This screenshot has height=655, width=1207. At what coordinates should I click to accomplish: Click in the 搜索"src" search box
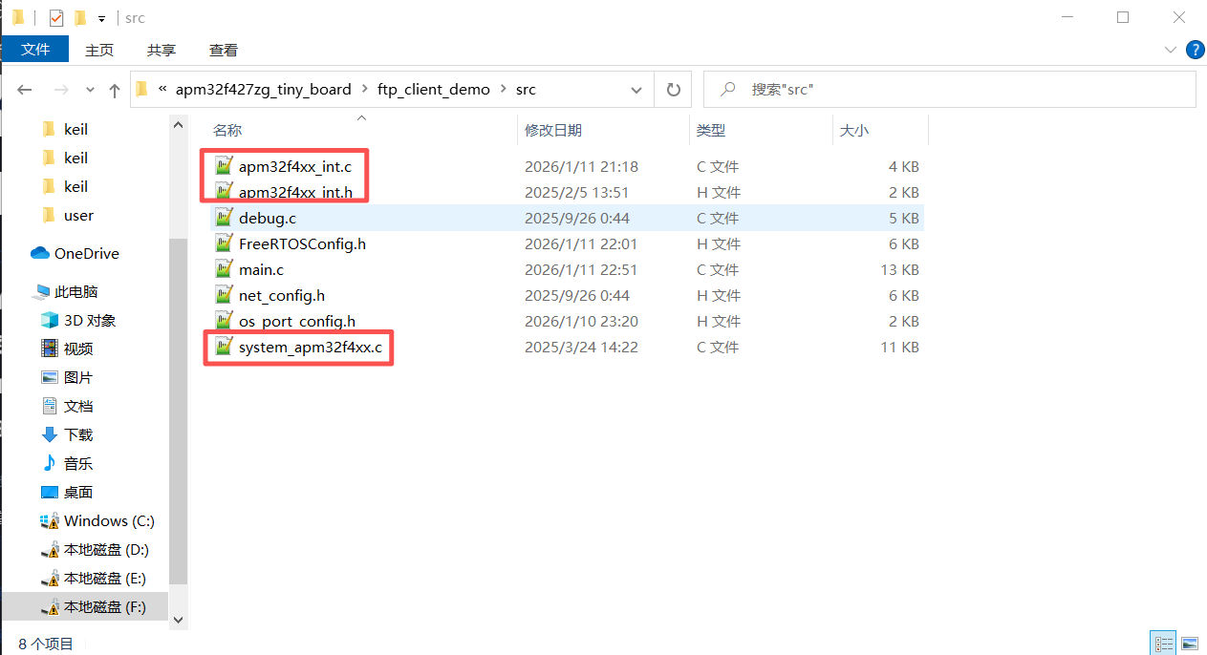[956, 90]
